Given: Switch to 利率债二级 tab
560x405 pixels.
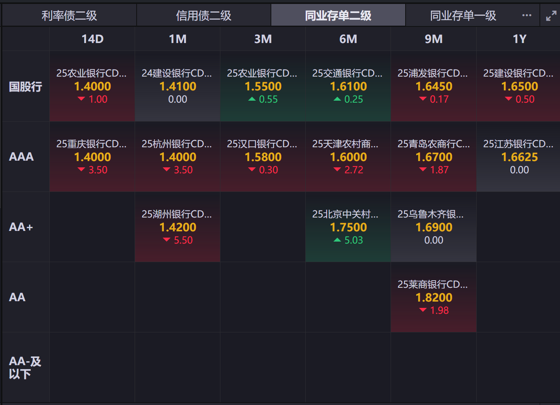Looking at the screenshot, I should pos(70,15).
